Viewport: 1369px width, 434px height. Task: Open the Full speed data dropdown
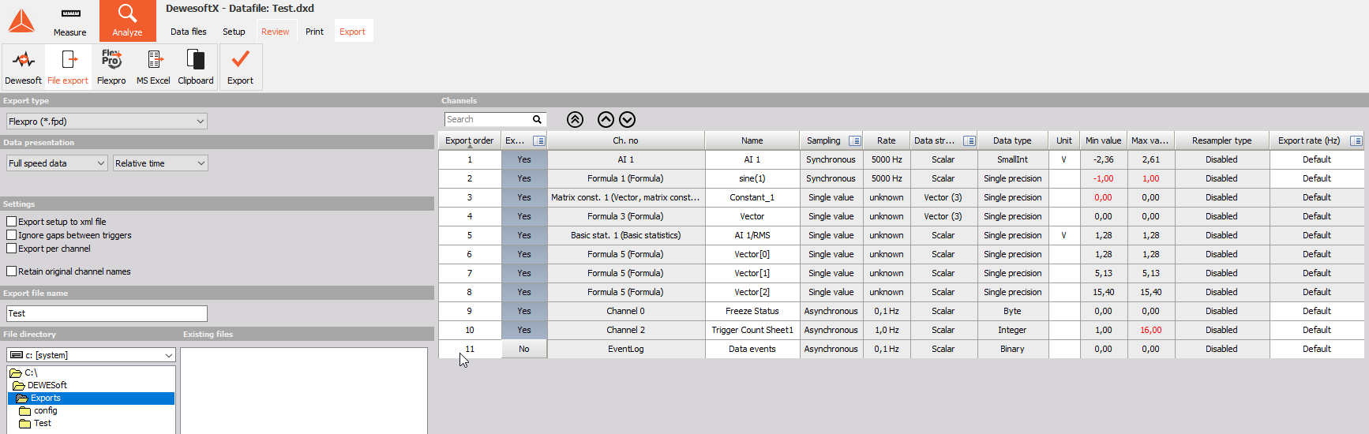pyautogui.click(x=57, y=163)
